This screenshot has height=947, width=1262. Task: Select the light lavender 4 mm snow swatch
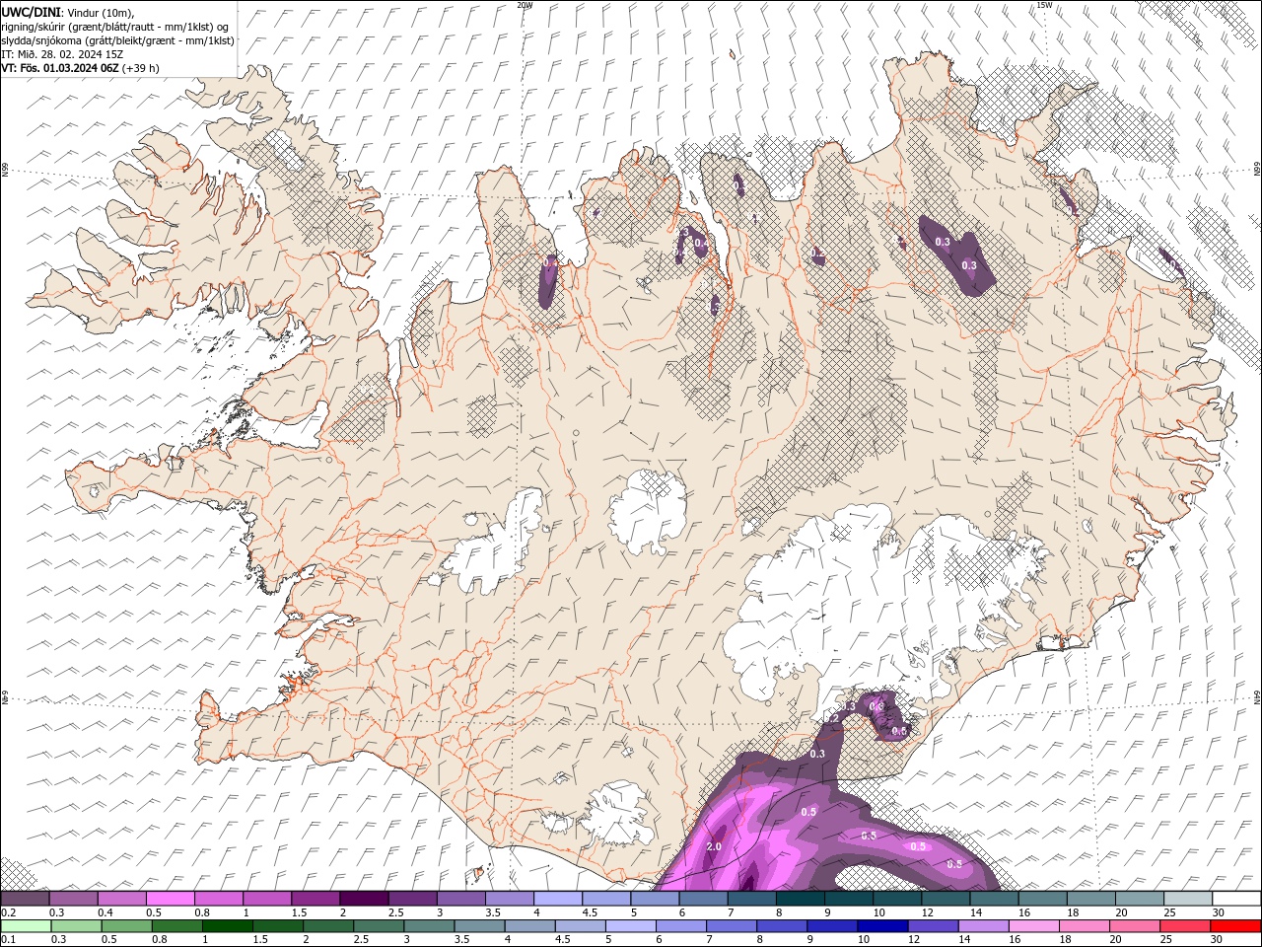click(558, 899)
